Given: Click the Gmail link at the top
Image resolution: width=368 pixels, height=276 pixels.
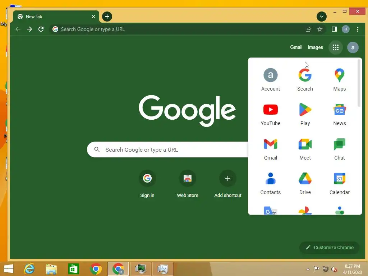Looking at the screenshot, I should [296, 47].
